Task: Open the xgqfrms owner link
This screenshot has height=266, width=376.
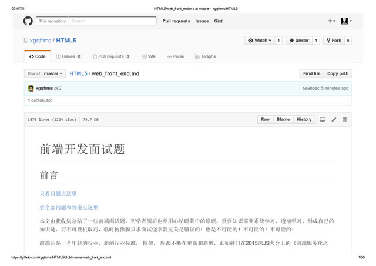Action: point(41,41)
